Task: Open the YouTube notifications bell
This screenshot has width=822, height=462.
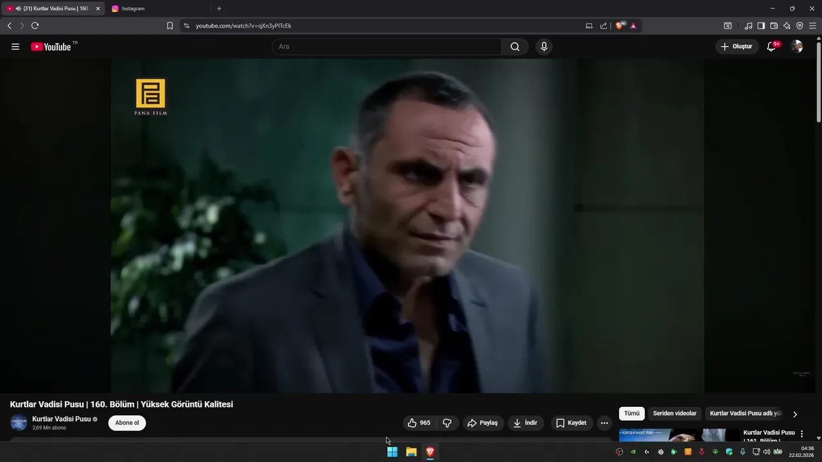Action: (772, 47)
